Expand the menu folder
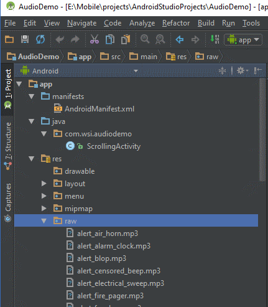The height and width of the screenshot is (307, 268). click(x=44, y=196)
